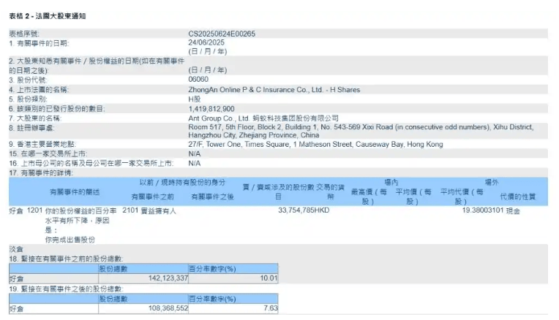Click the 代價的性質 column header
This screenshot has width=559, height=320.
pyautogui.click(x=517, y=197)
